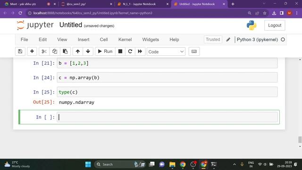Click the browser address bar URL
The height and width of the screenshot is (170, 302).
92,13
